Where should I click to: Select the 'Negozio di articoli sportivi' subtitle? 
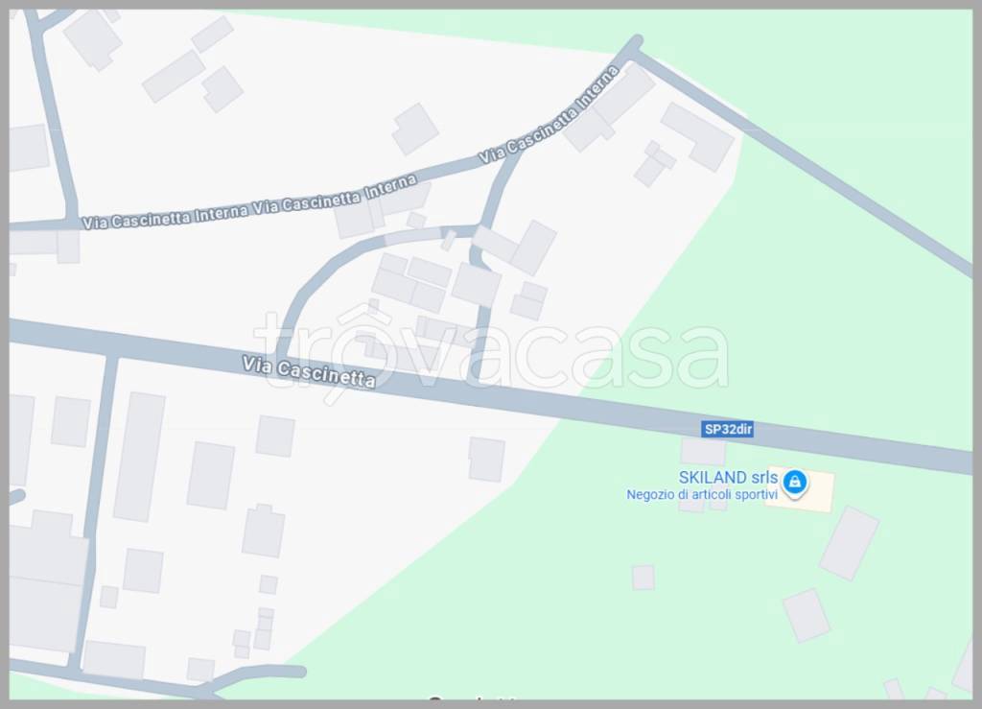point(701,494)
